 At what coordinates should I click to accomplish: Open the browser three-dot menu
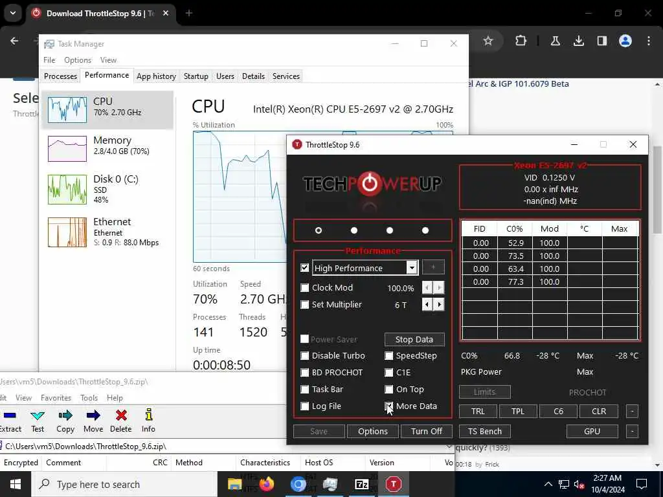click(x=648, y=41)
